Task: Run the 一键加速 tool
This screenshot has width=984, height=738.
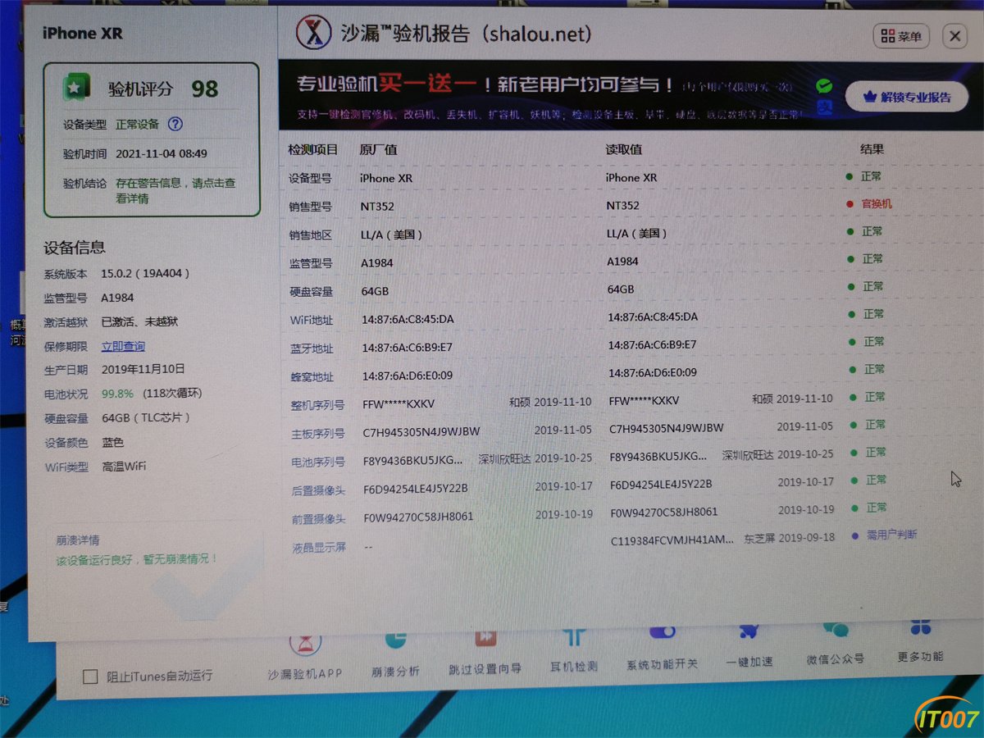Action: [749, 646]
